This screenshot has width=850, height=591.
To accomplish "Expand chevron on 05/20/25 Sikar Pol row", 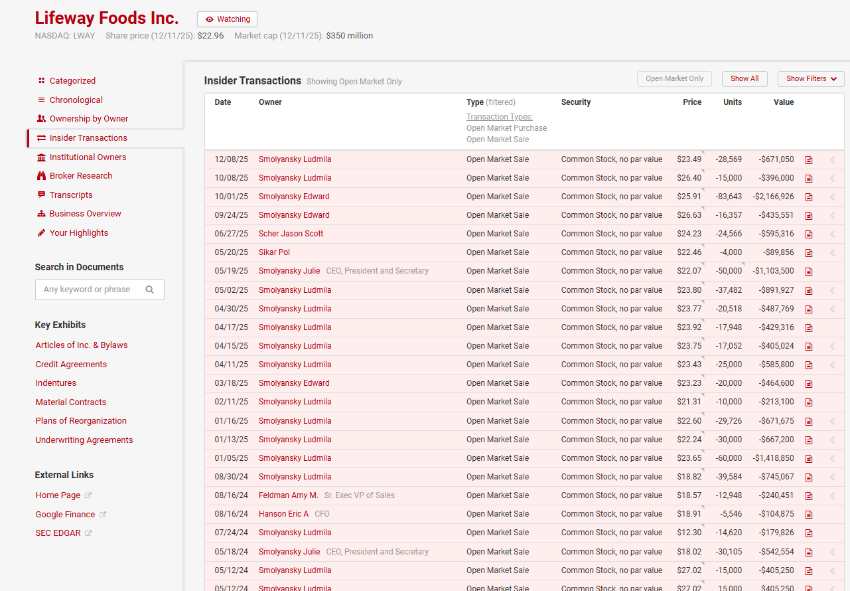I will click(x=833, y=252).
